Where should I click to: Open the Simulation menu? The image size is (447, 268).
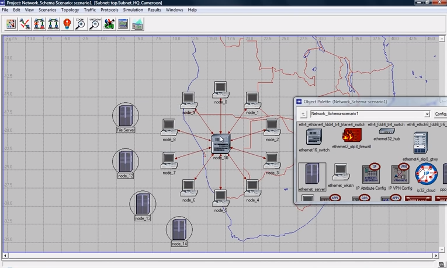coord(133,10)
